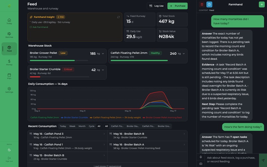This screenshot has width=267, height=167.
Task: Open chat history clock icon
Action: point(209,4)
